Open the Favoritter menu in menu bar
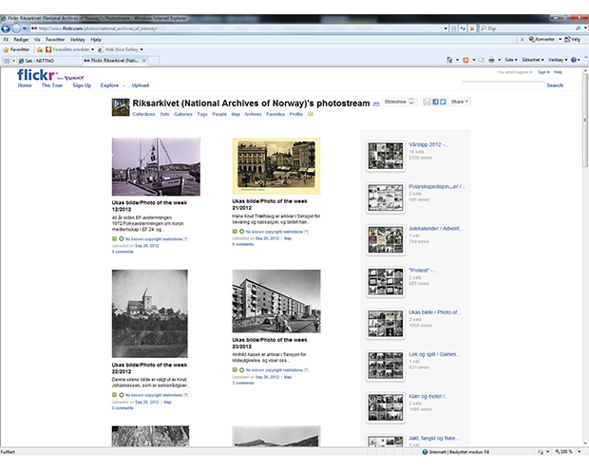This screenshot has height=470, width=589. (x=55, y=40)
